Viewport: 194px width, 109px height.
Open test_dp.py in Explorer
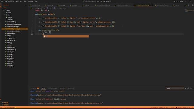10,59
